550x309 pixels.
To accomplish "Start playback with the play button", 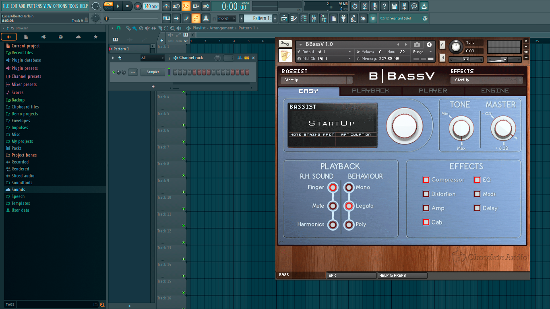I will tap(118, 6).
